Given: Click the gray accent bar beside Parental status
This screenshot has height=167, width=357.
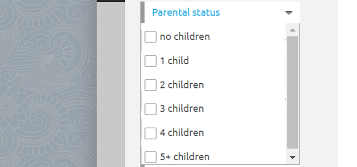Looking at the screenshot, I should pos(143,12).
